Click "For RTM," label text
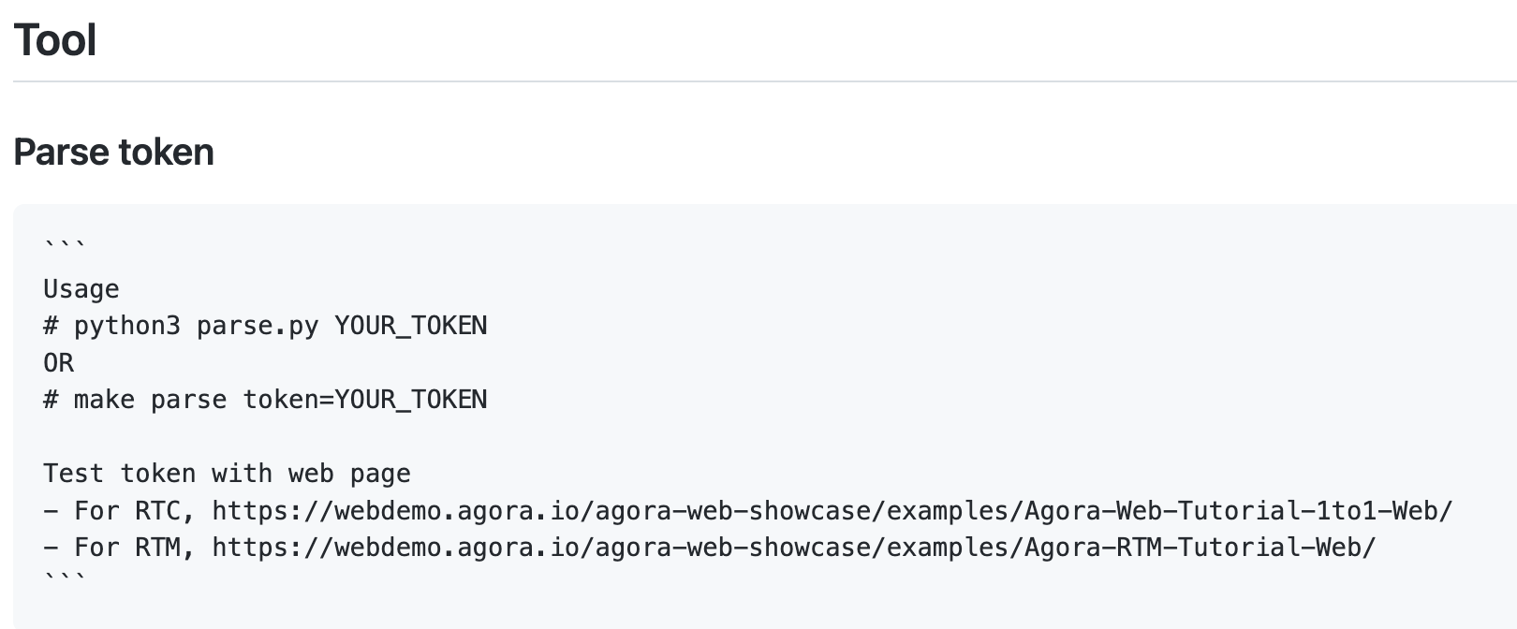The image size is (1517, 629). (x=135, y=547)
